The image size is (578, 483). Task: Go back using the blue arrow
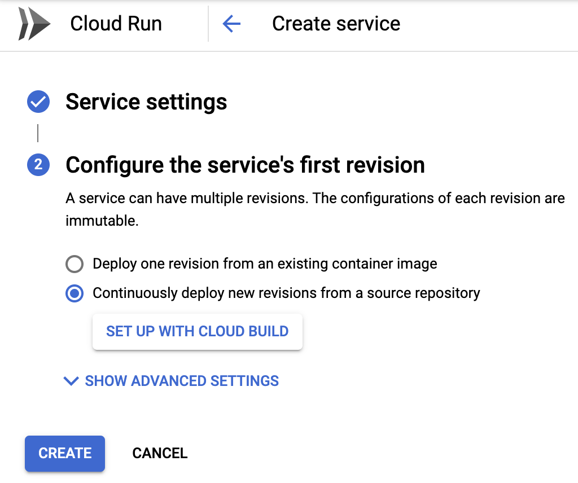(x=231, y=24)
